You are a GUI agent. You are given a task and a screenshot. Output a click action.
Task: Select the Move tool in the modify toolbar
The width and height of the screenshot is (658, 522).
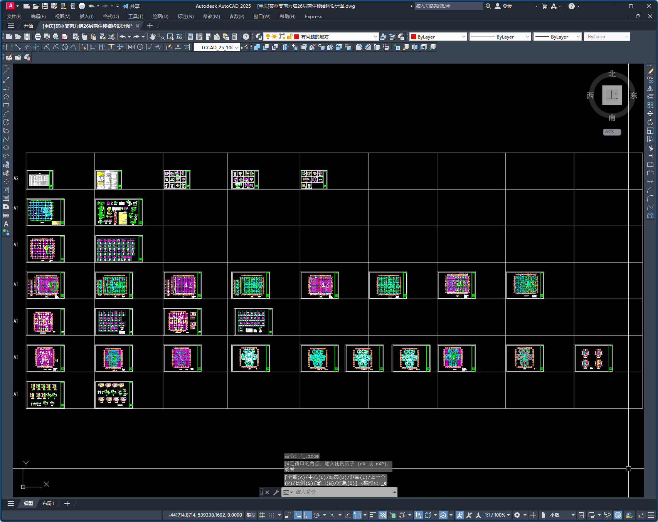[x=650, y=114]
